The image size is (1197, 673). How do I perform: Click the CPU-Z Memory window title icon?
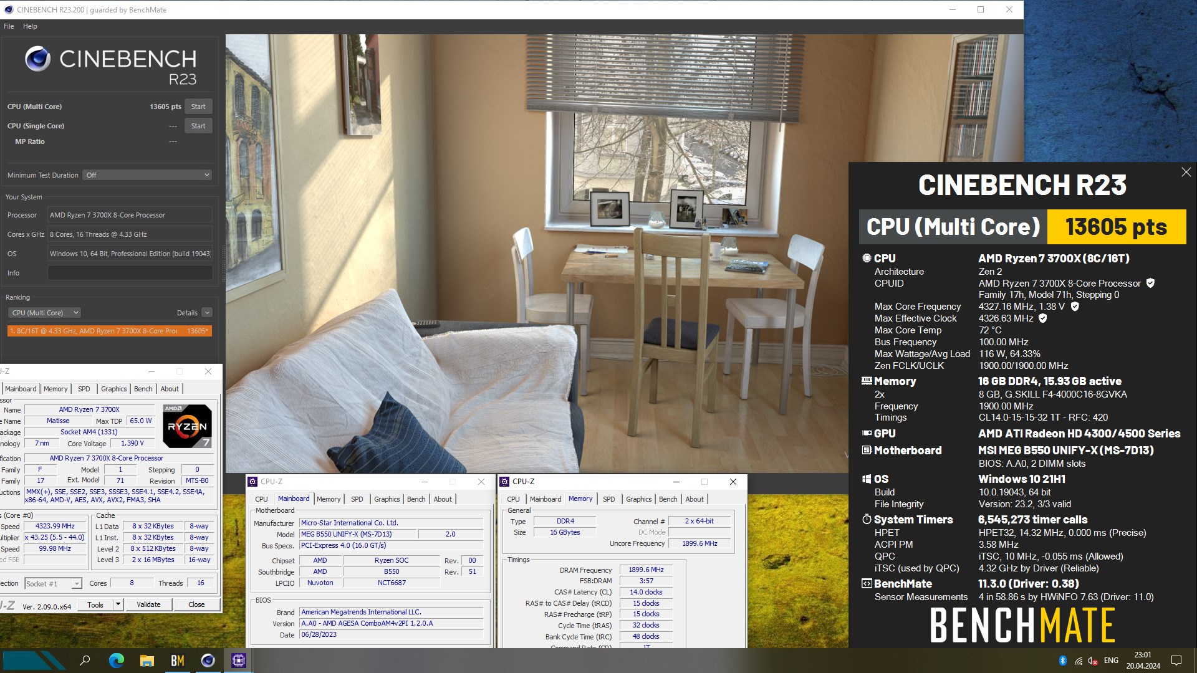point(504,482)
